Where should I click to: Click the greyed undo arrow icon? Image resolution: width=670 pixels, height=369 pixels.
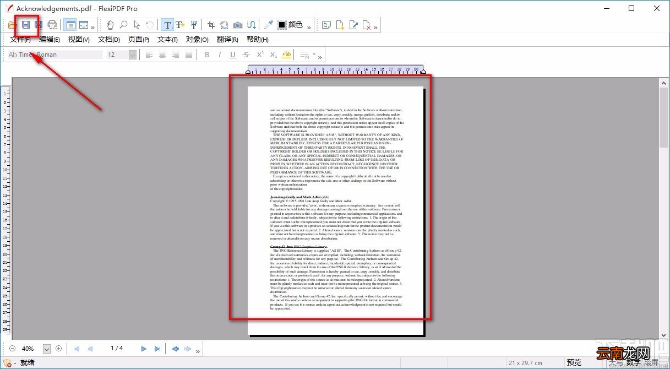149,25
